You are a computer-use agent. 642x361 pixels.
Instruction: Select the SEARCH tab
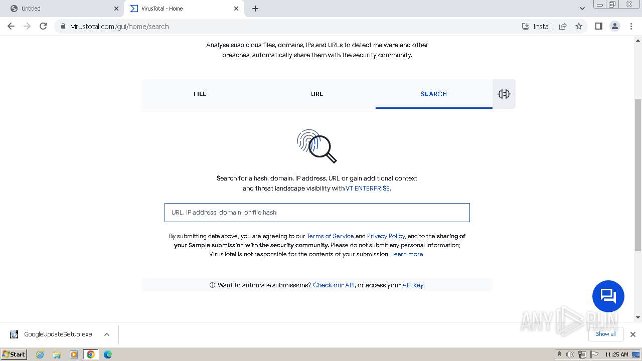pyautogui.click(x=434, y=94)
